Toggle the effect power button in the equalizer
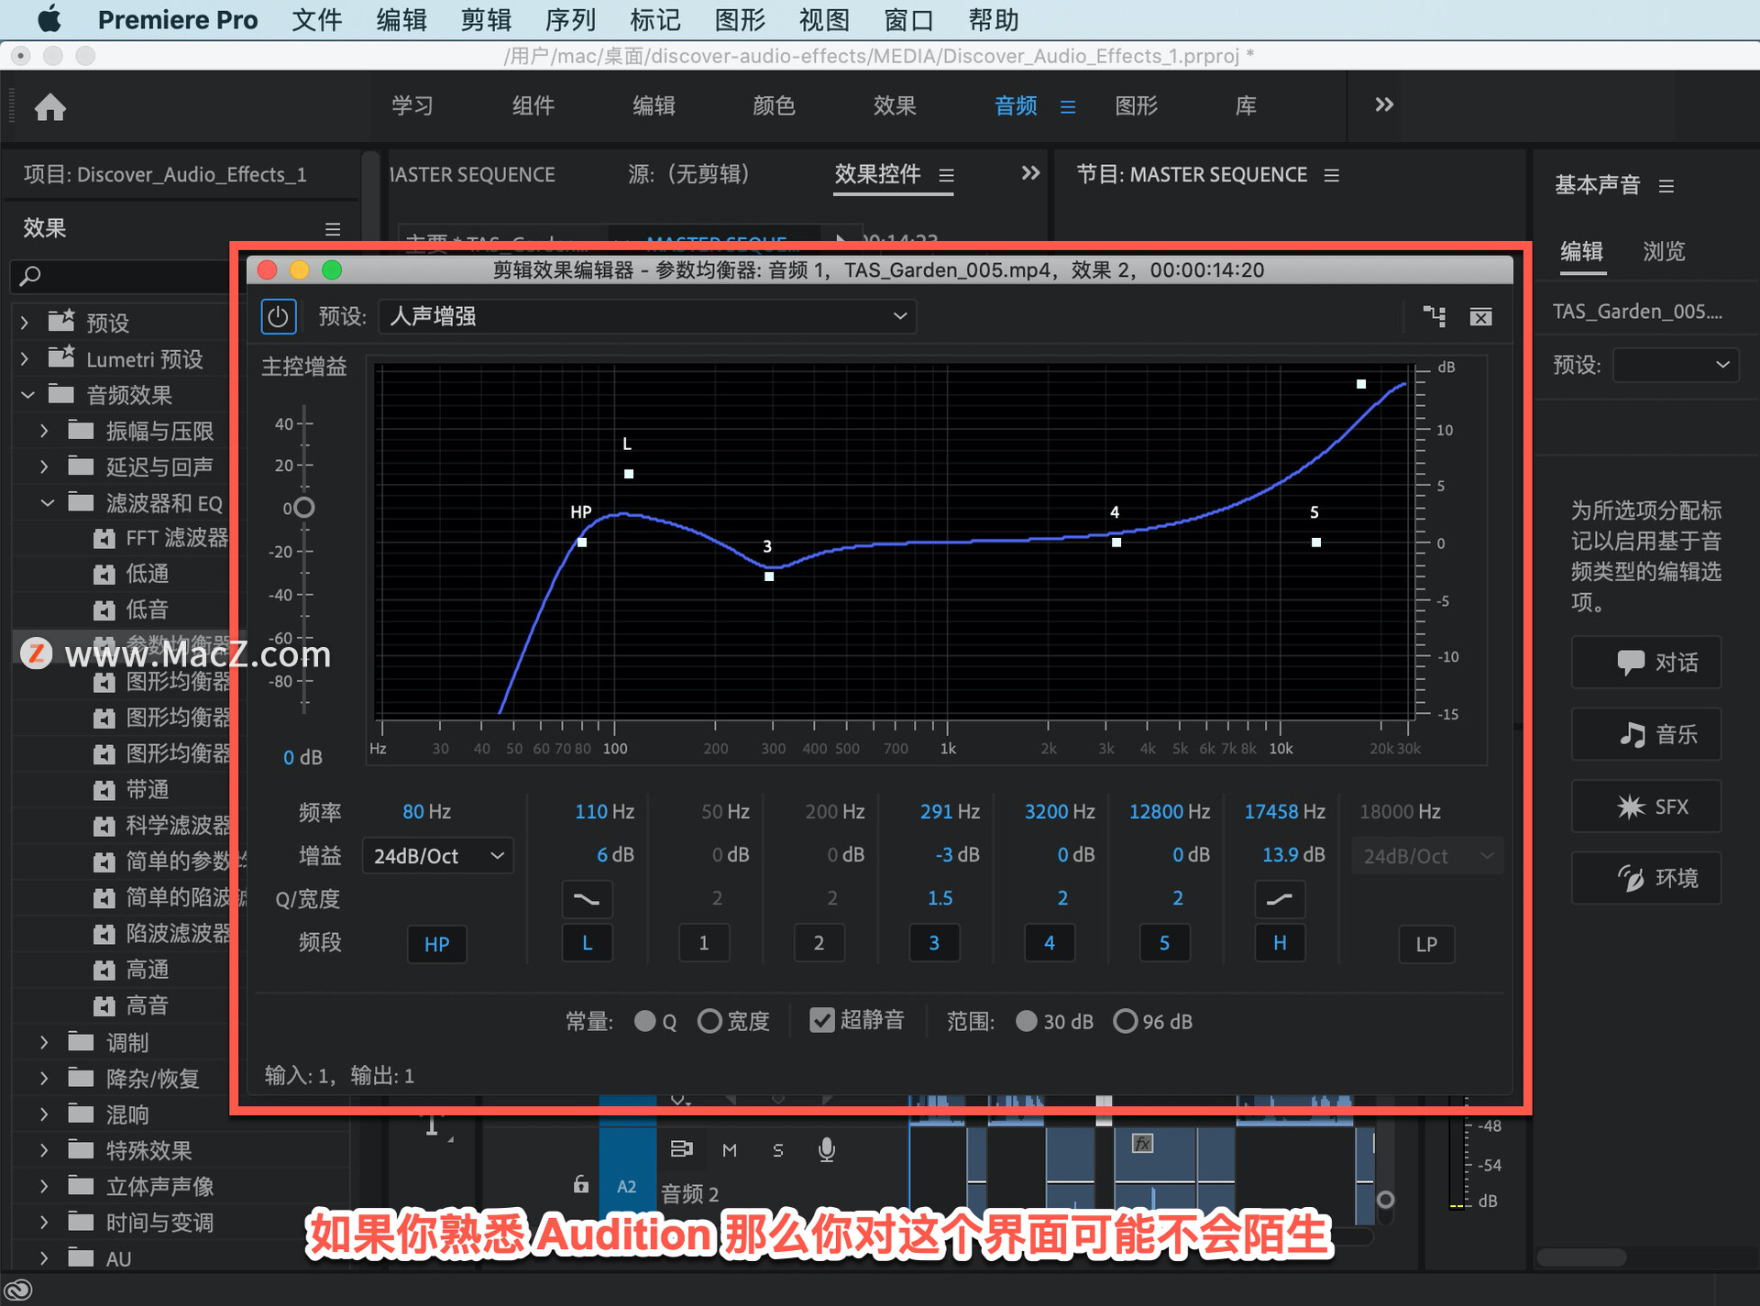The image size is (1760, 1306). point(278,317)
